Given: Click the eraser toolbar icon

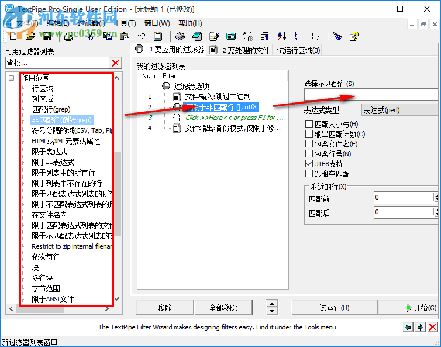Looking at the screenshot, I should tap(197, 36).
